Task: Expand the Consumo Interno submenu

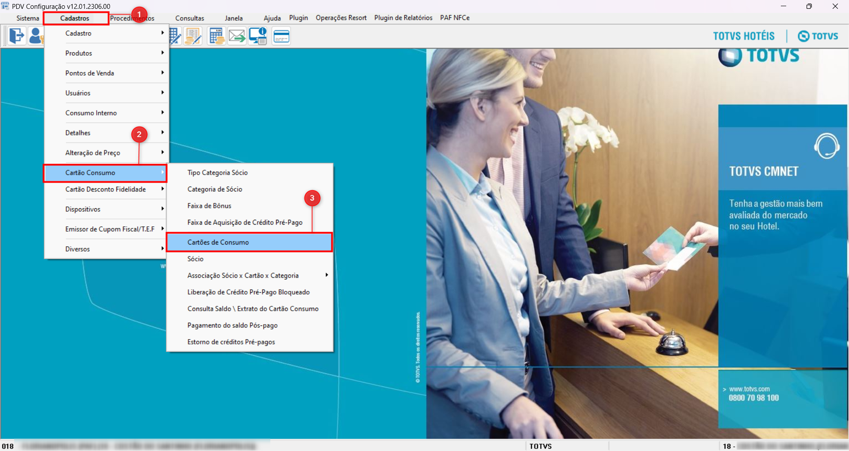Action: point(106,113)
